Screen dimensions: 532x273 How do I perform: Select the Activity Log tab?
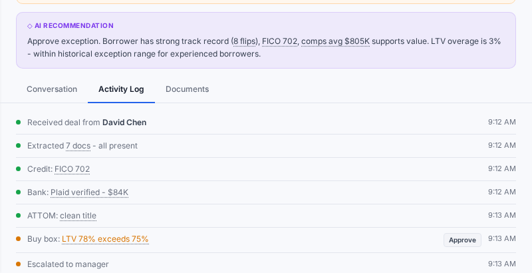click(121, 89)
